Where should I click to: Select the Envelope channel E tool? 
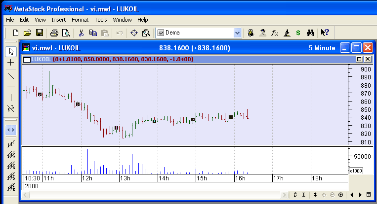click(11, 187)
